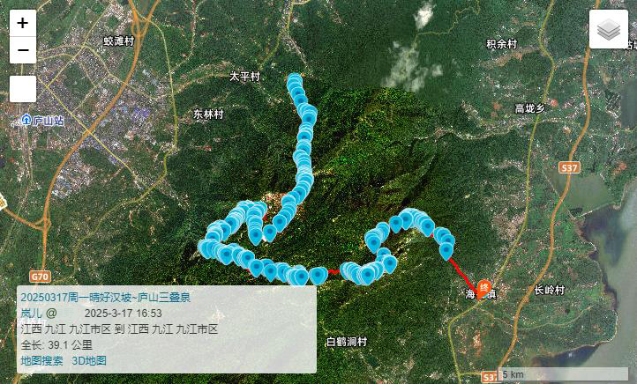Select the topmost blue waypoint near 太平村
The height and width of the screenshot is (384, 637).
pos(294,80)
